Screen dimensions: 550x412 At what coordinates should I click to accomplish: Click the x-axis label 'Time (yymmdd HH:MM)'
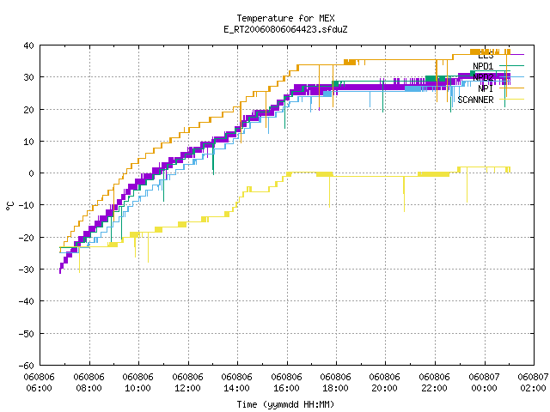tap(285, 404)
